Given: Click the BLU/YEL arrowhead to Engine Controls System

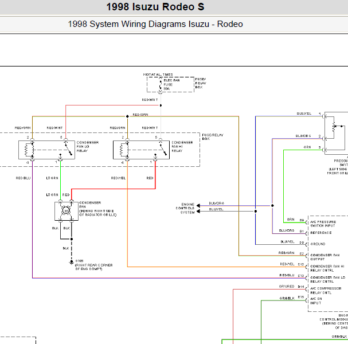Looking at the screenshot, I should click(198, 212).
